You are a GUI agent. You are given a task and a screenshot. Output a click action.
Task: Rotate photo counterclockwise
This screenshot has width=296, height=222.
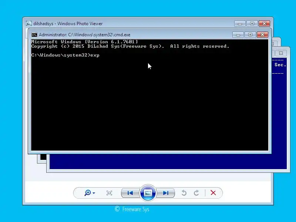click(x=184, y=193)
